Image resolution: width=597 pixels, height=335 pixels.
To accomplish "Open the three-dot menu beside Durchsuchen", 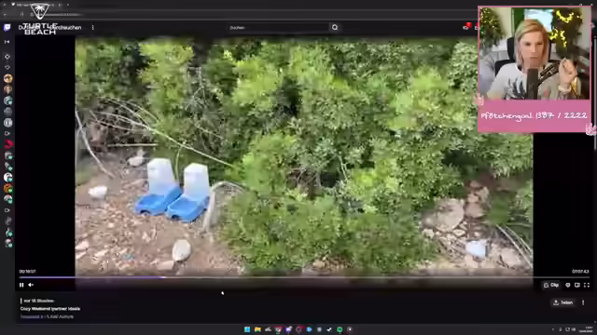I will point(92,27).
